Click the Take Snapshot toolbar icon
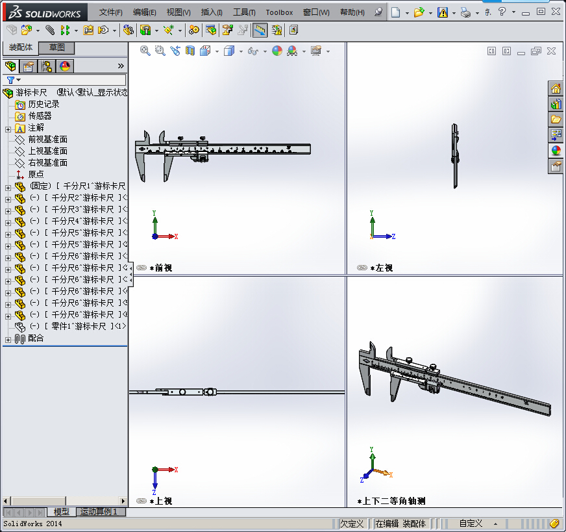The width and height of the screenshot is (566, 532). 294,30
